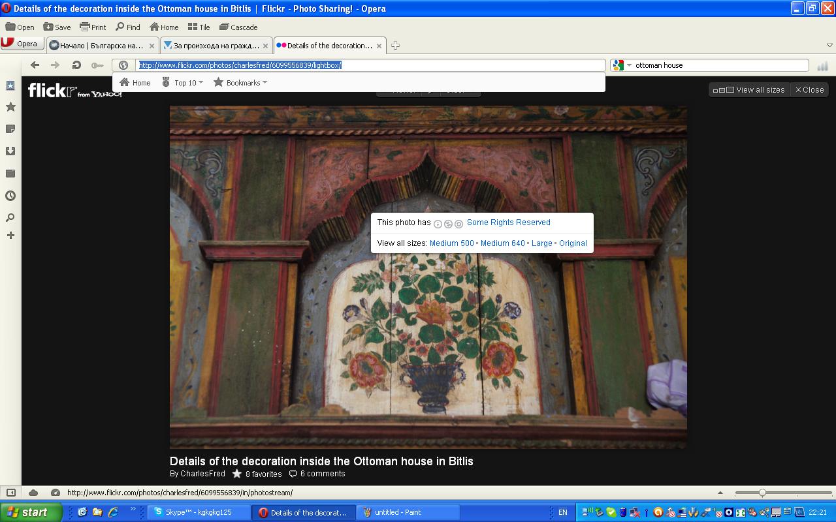The image size is (836, 522).
Task: Click the address bar URL field
Action: point(371,65)
